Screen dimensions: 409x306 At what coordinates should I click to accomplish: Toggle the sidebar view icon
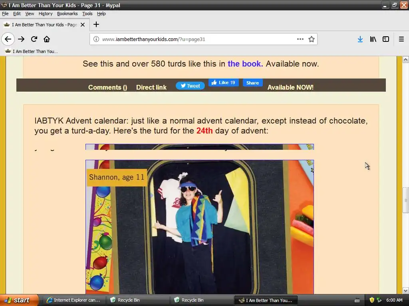click(x=386, y=39)
